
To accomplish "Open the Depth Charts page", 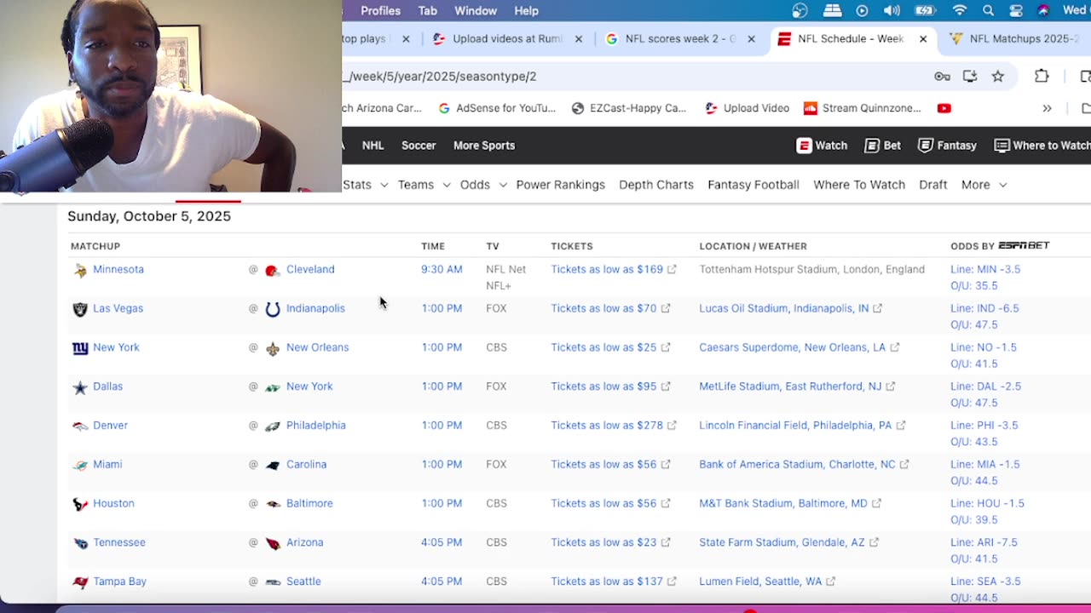I will [x=656, y=185].
